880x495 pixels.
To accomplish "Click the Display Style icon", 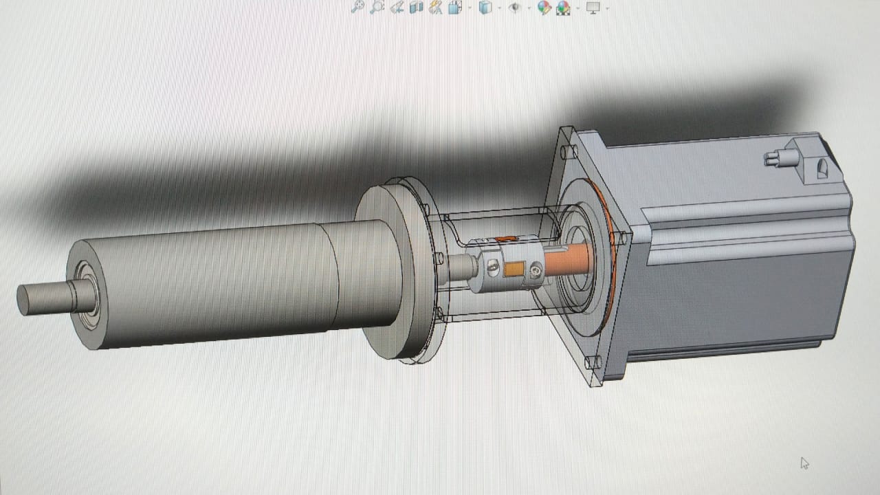I will [x=485, y=8].
